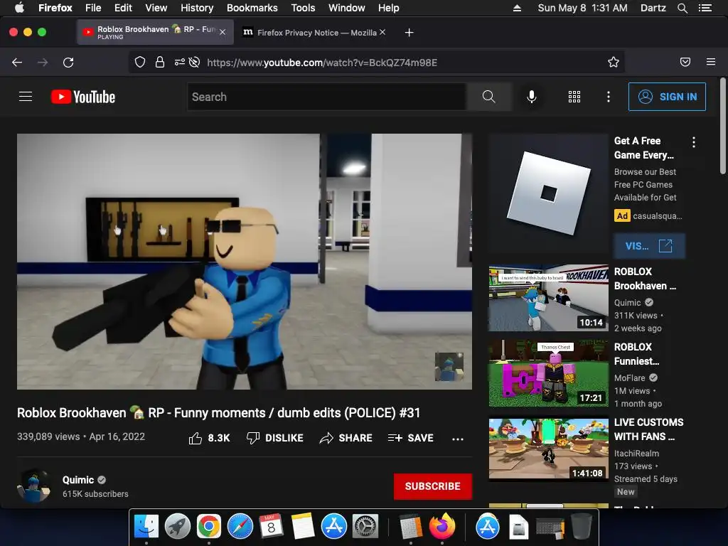Open the tracking protection shield icon
Image resolution: width=728 pixels, height=546 pixels.
tap(140, 63)
